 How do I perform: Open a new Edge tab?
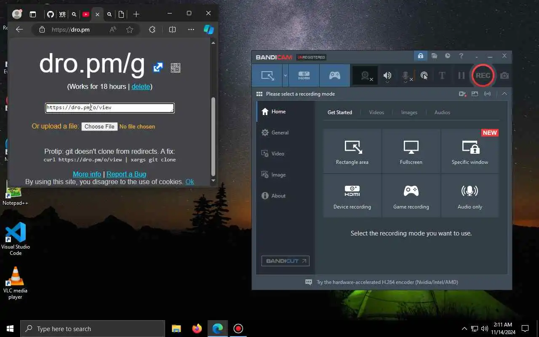136,14
